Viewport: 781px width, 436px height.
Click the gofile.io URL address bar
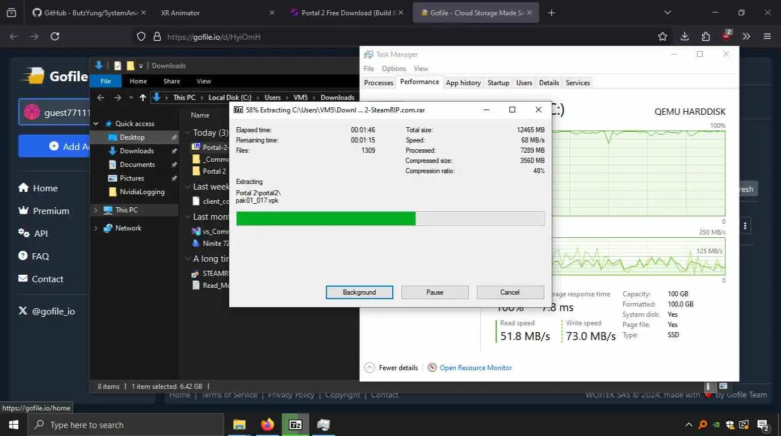(397, 36)
